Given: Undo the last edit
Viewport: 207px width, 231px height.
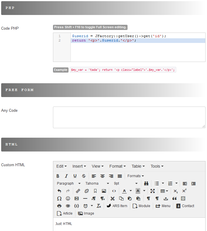Looking at the screenshot, I should (x=59, y=191).
